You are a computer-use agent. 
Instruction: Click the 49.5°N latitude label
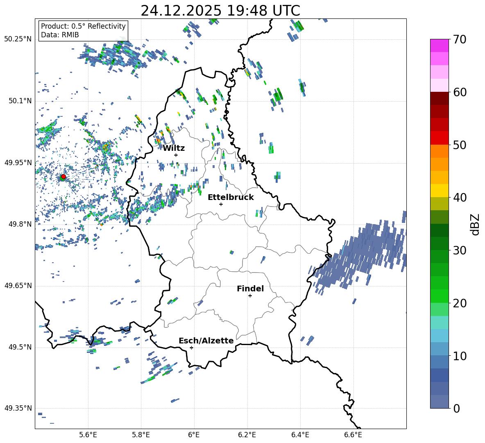[20, 347]
